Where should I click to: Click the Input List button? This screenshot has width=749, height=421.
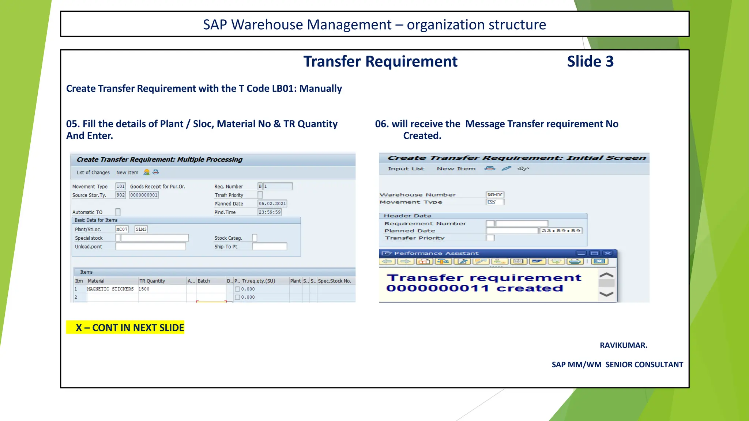coord(406,169)
